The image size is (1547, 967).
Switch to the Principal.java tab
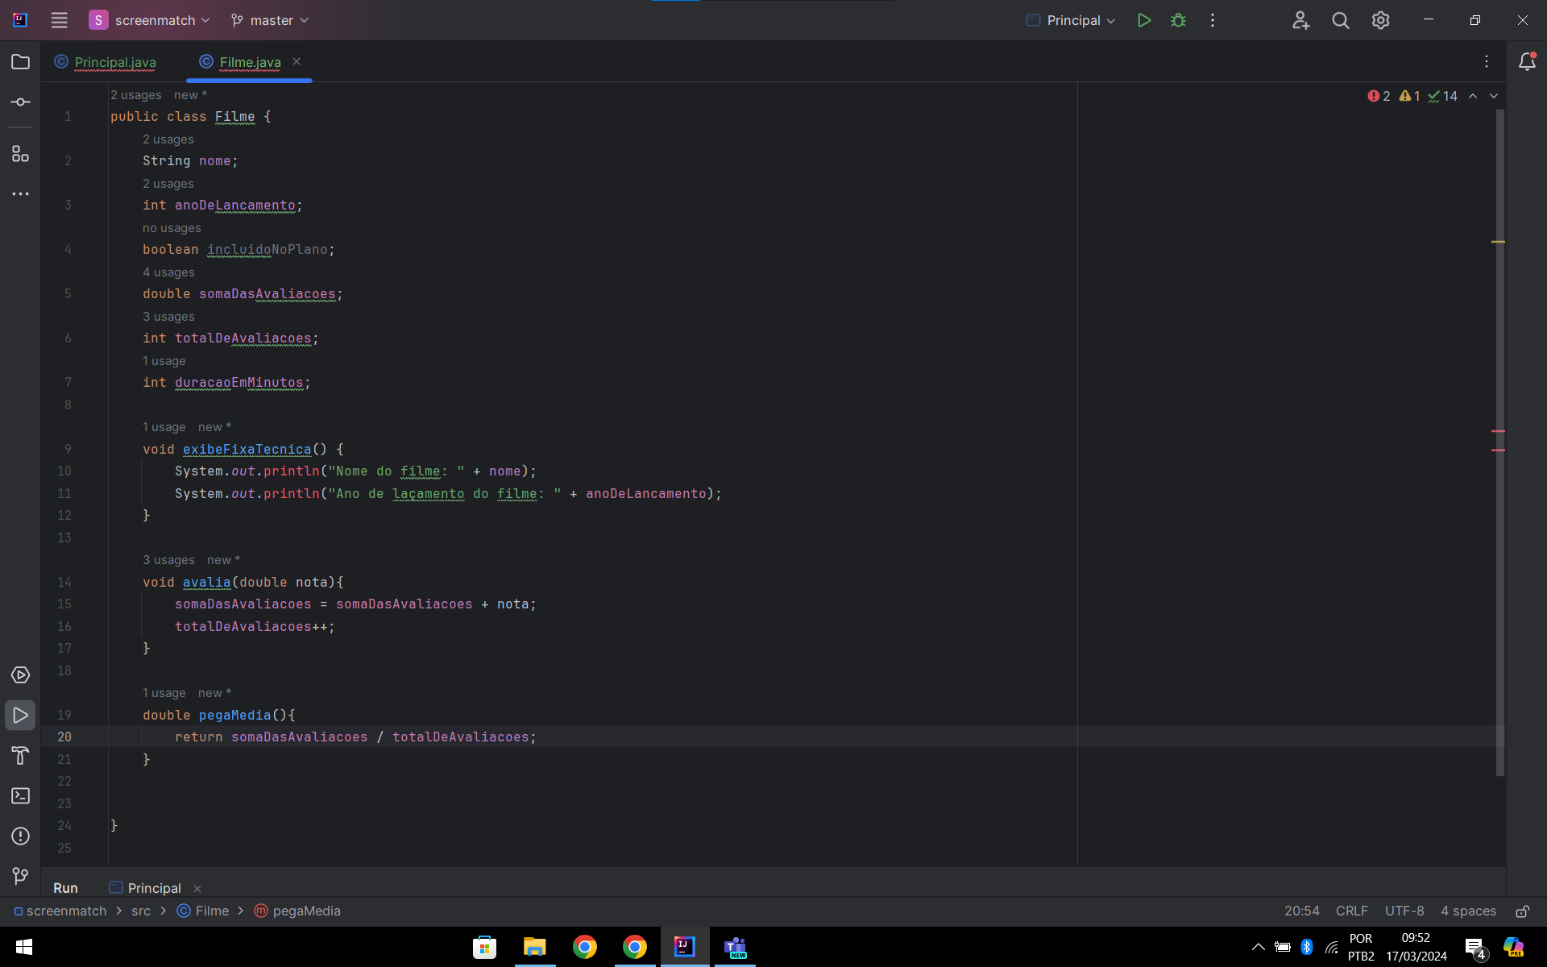[106, 62]
